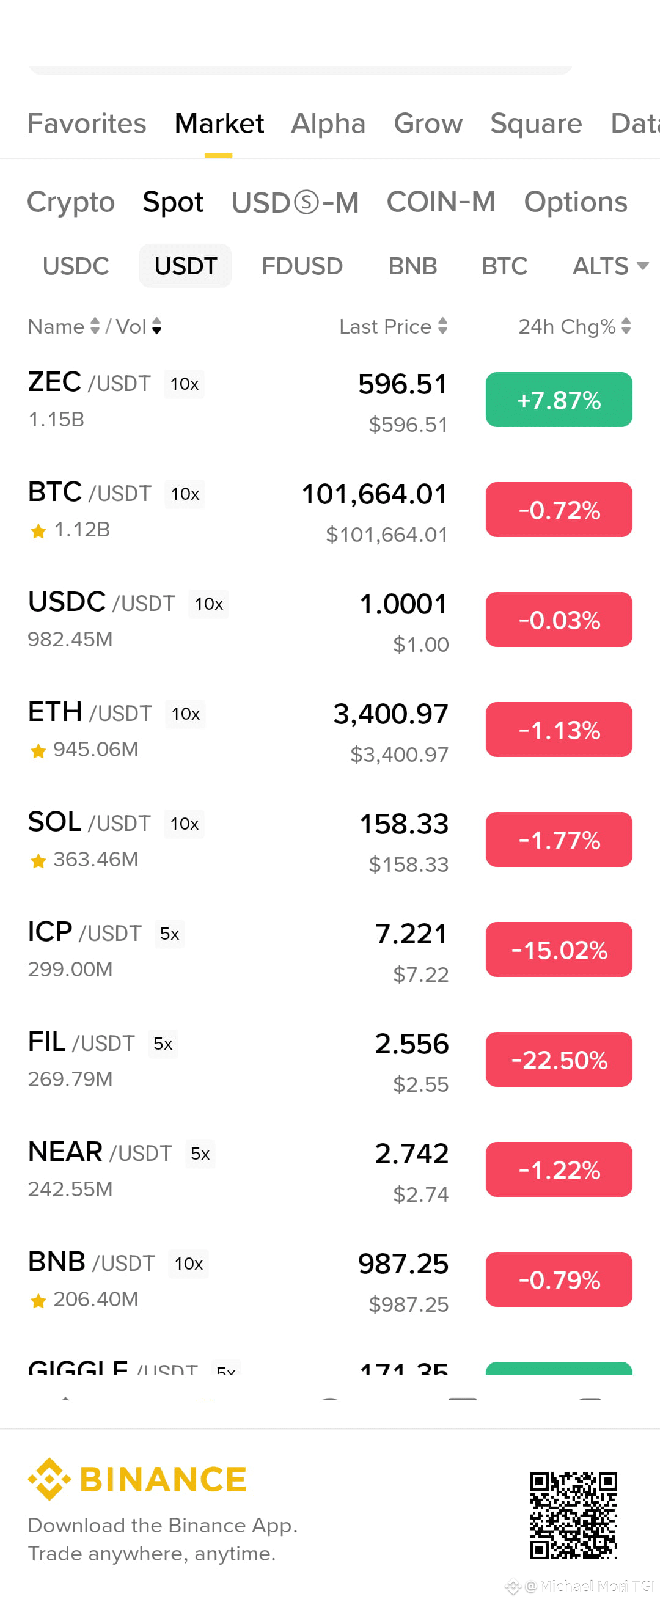Viewport: 660px width, 1602px height.
Task: Sort by Vol arrow icon
Action: coord(157,326)
